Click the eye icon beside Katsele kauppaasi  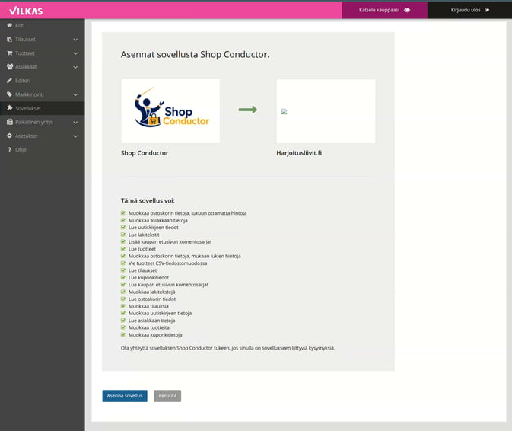point(407,10)
